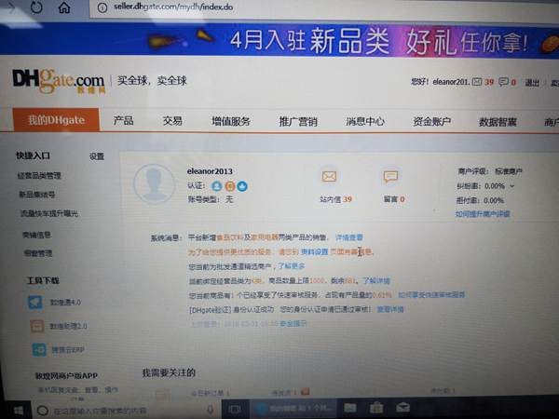The width and height of the screenshot is (559, 419).
Task: Click the DHgate.com logo
Action: pyautogui.click(x=59, y=81)
